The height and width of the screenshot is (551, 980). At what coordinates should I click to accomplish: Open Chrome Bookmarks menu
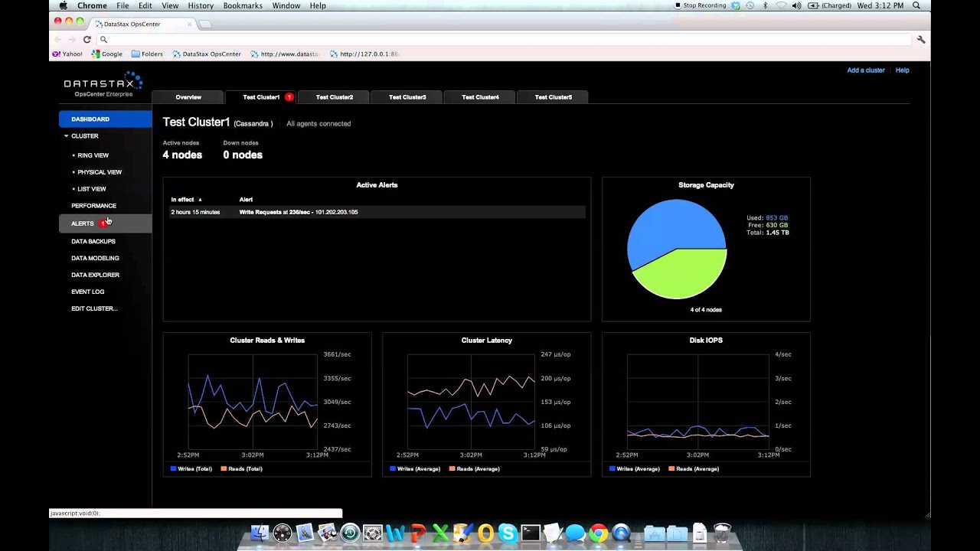tap(243, 5)
